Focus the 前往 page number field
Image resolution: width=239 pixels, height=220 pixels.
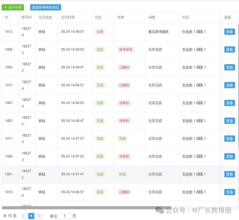pos(65,216)
